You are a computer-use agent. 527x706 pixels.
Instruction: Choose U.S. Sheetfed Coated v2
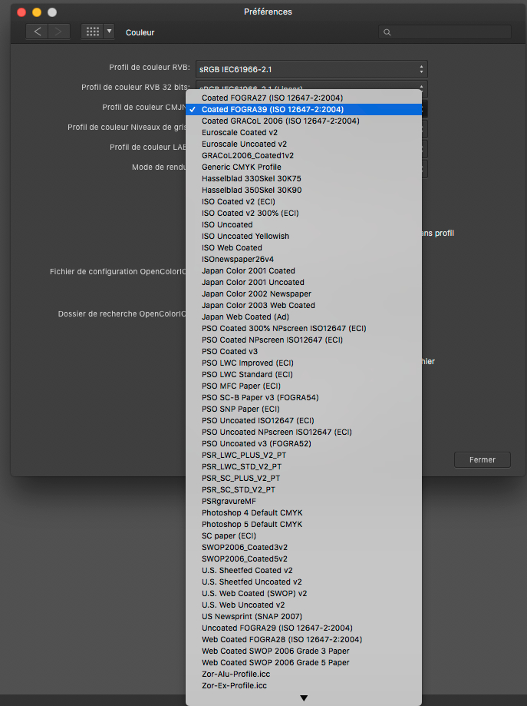(304, 571)
